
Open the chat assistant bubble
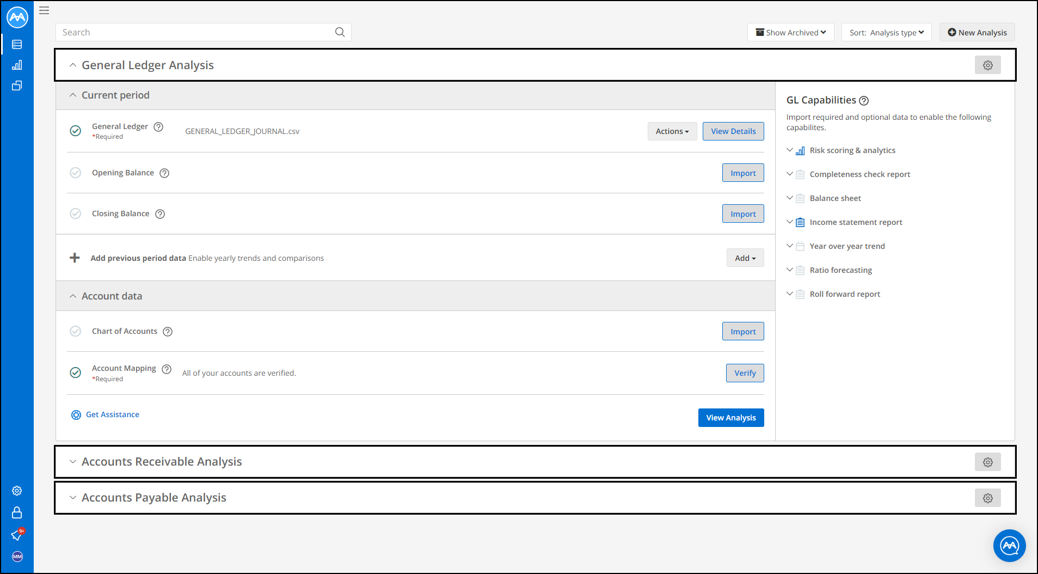tap(1010, 546)
